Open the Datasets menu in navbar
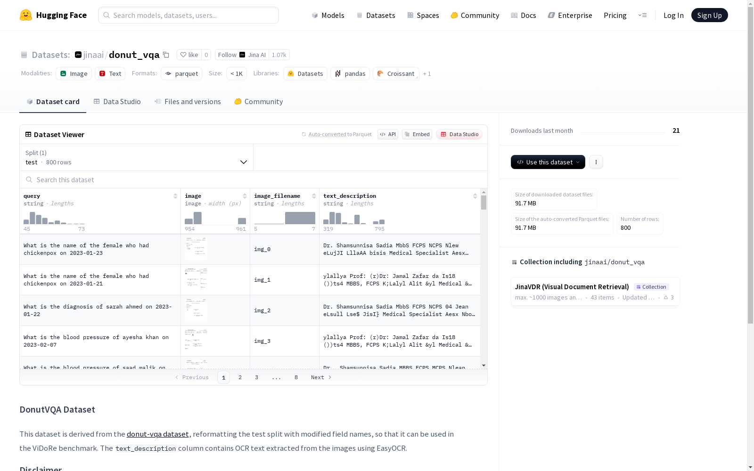The width and height of the screenshot is (754, 471). [x=376, y=15]
